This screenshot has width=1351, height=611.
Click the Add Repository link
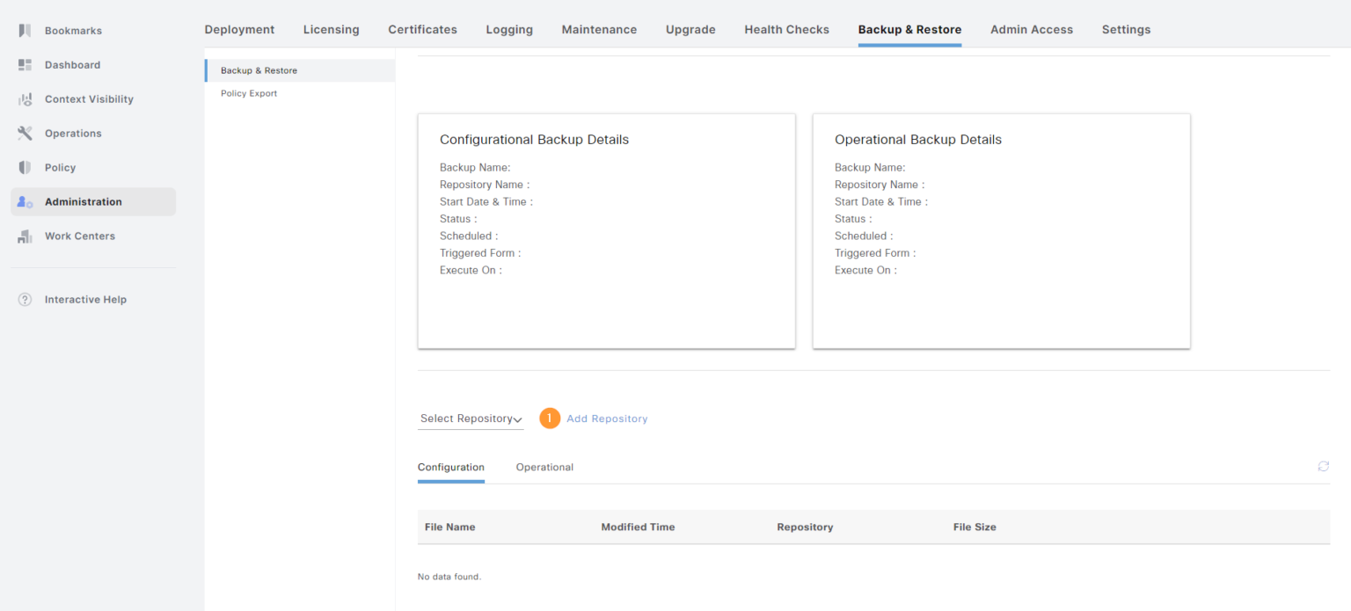[607, 418]
